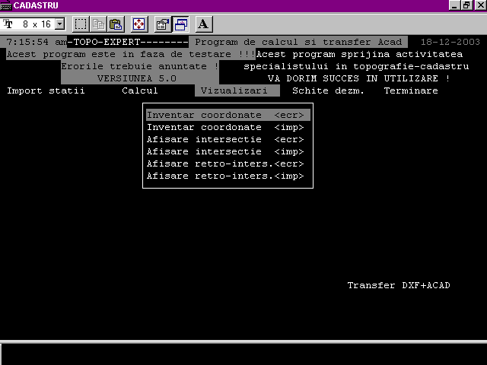Open the Properties toolbar icon
487x365 pixels.
click(x=163, y=24)
